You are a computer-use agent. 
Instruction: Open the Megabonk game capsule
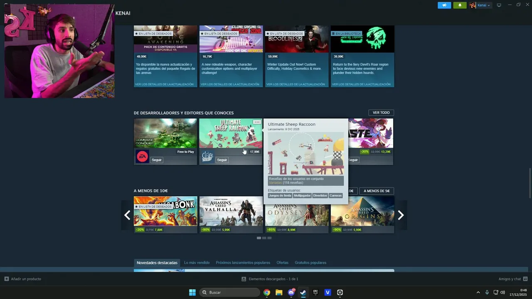[165, 211]
